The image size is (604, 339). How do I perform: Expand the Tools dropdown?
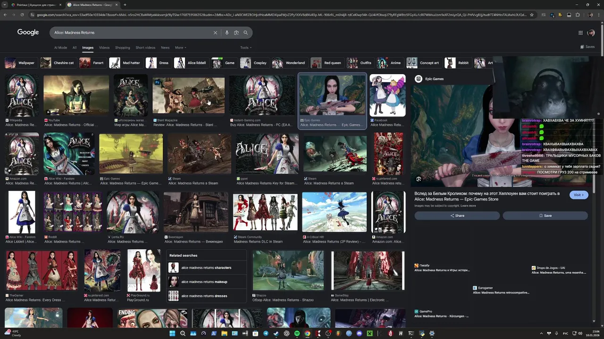pyautogui.click(x=245, y=48)
